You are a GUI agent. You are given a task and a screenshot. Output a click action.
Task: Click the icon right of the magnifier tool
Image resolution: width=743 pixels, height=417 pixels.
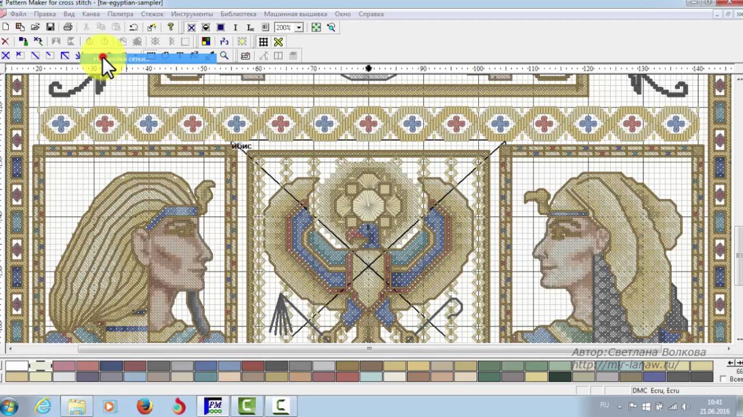(246, 56)
